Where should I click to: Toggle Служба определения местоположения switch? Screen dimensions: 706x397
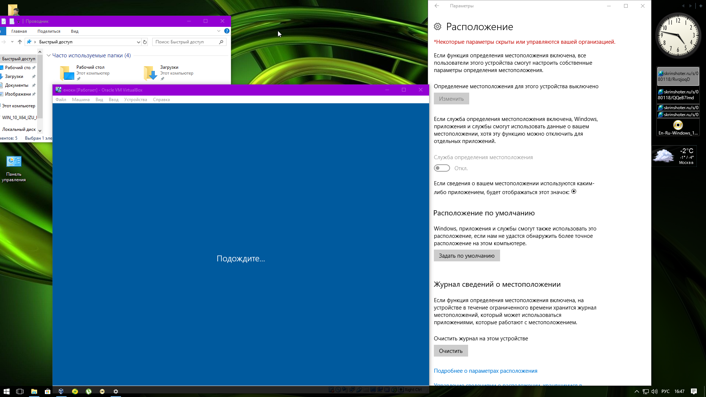[442, 168]
